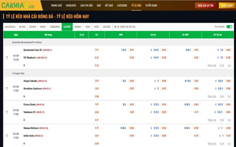Select the MACAUSLOT tab
The height and width of the screenshot is (147, 236).
coord(10,27)
